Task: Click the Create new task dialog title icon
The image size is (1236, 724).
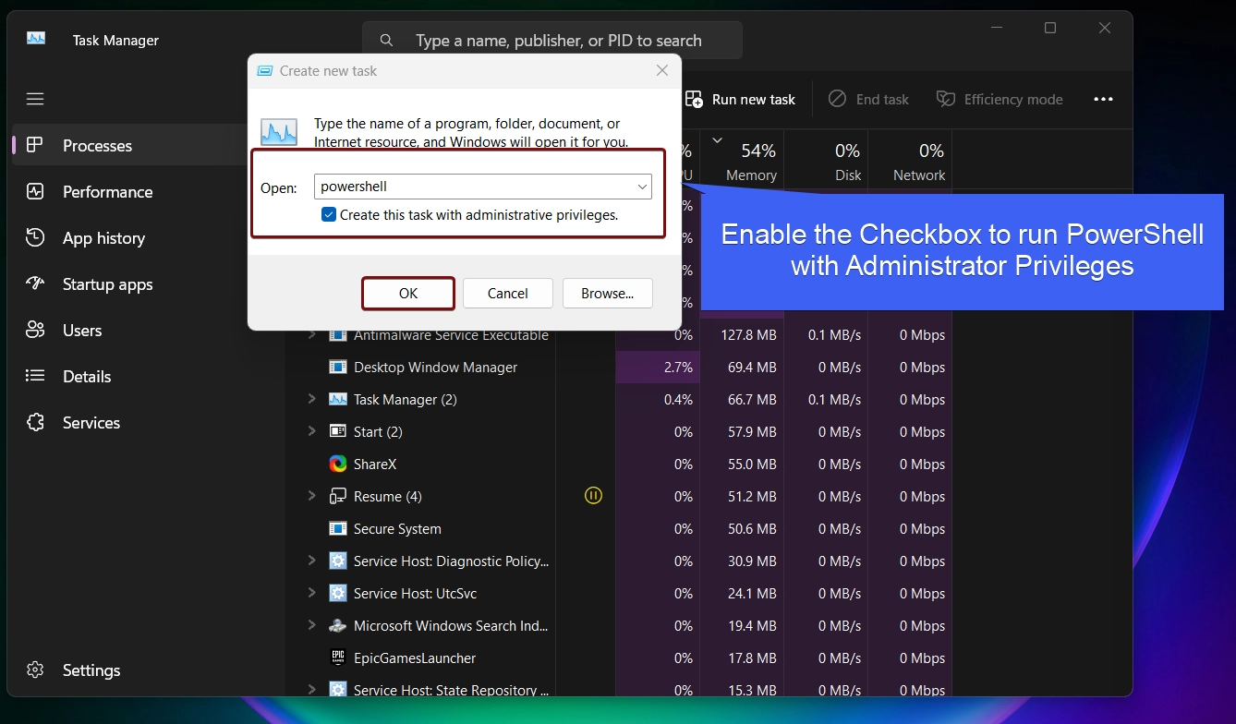Action: 265,71
